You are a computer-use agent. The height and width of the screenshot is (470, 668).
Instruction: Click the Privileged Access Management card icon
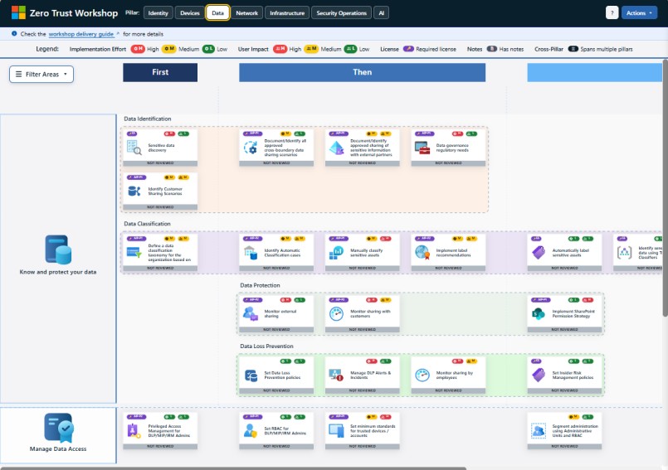coord(134,430)
